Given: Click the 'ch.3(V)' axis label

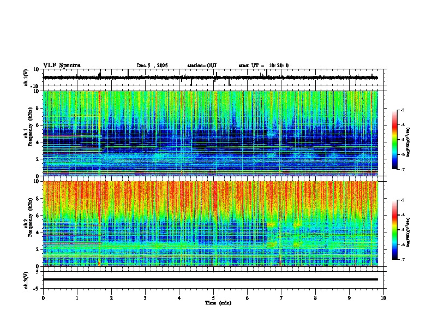Looking at the screenshot, I should (x=26, y=280).
